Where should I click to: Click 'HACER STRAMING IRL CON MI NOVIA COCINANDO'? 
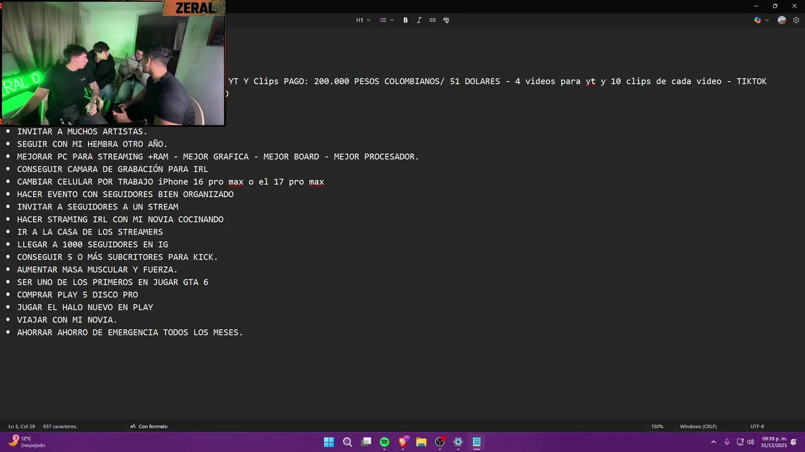(120, 219)
